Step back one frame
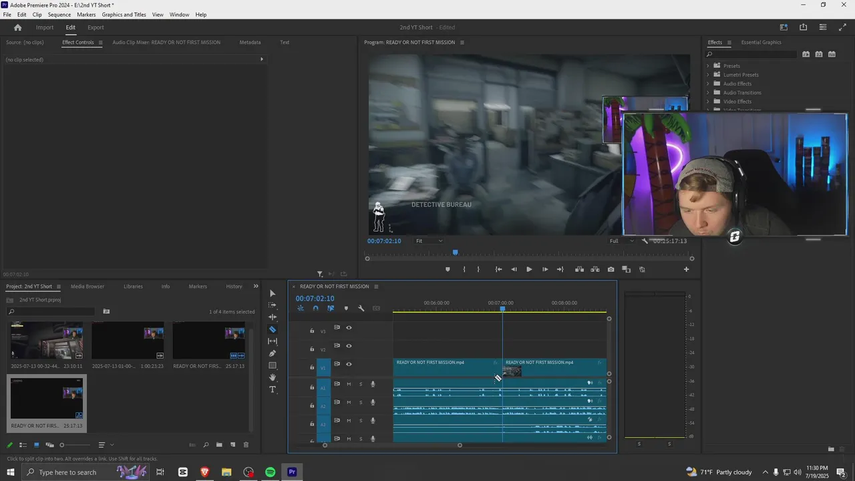Viewport: 855px width, 481px height. point(514,269)
